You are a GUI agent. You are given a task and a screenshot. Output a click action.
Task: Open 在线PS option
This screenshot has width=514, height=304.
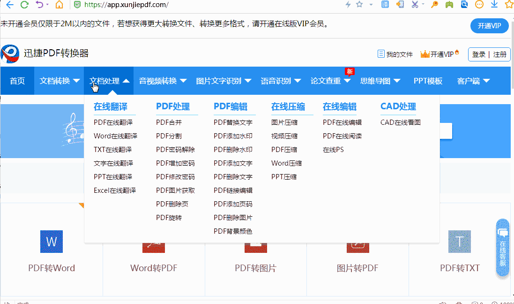334,150
